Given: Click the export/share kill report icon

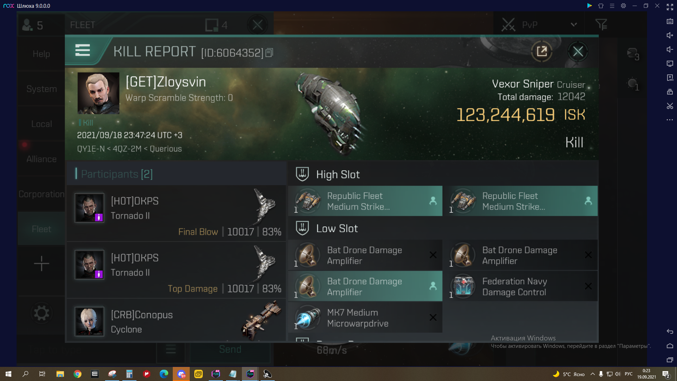Looking at the screenshot, I should click(x=541, y=51).
